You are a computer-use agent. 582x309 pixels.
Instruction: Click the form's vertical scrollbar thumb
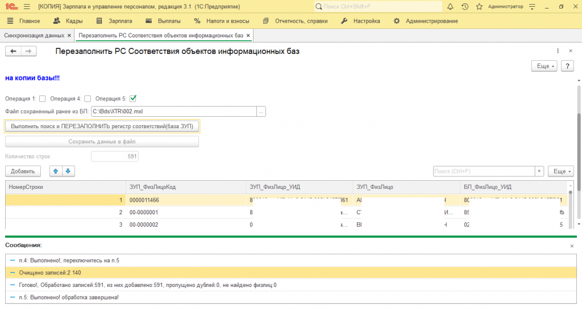(x=579, y=152)
